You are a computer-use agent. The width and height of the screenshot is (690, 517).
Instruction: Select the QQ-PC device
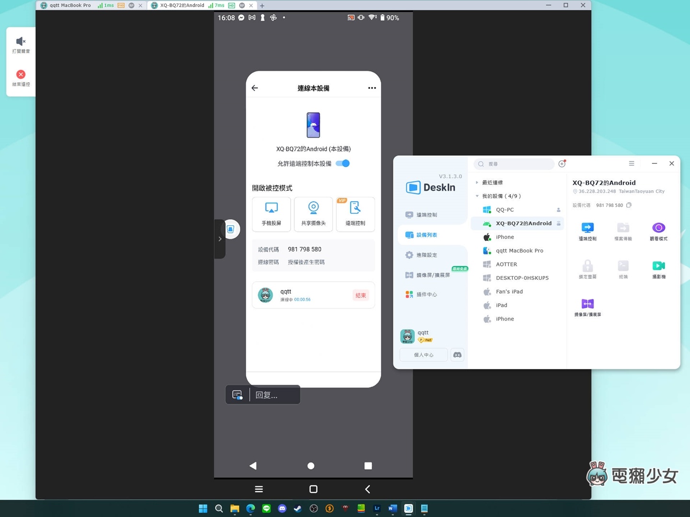point(517,210)
